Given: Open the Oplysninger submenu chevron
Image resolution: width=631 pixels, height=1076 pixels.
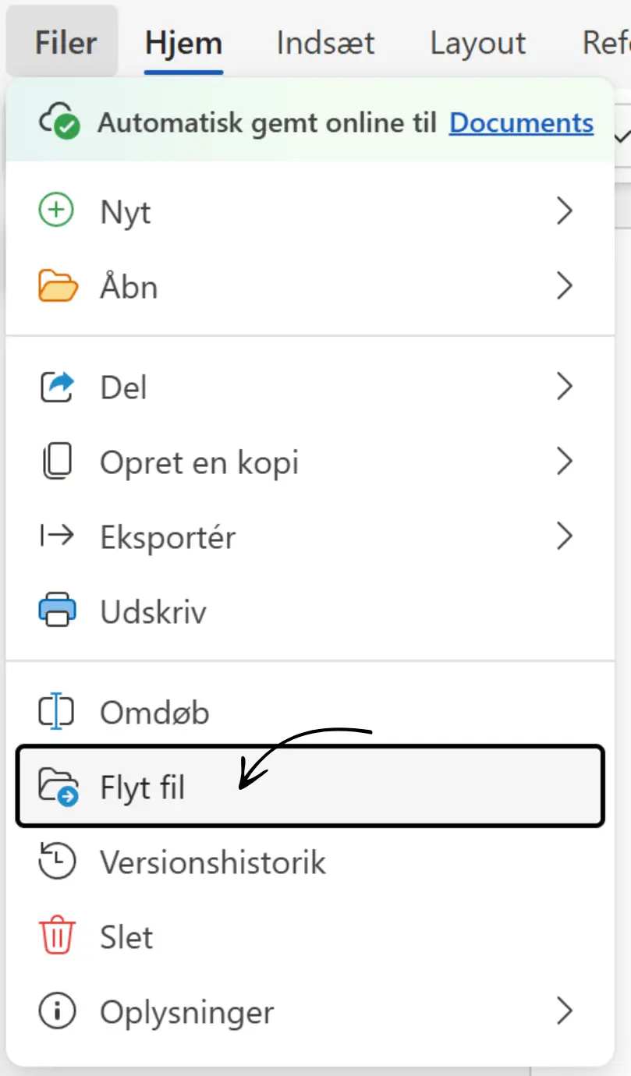Looking at the screenshot, I should 565,1012.
